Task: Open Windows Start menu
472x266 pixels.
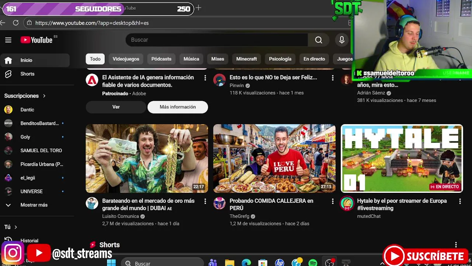Action: pyautogui.click(x=111, y=263)
